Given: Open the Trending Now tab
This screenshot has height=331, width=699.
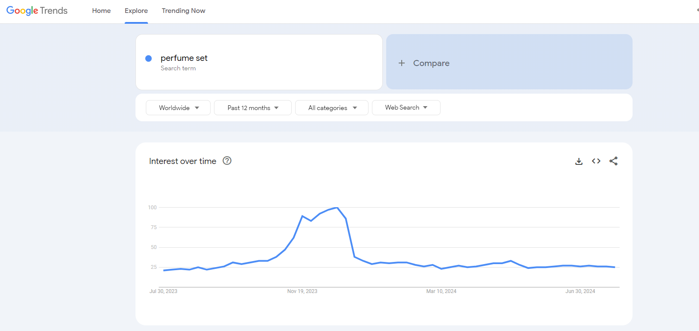Looking at the screenshot, I should 183,11.
